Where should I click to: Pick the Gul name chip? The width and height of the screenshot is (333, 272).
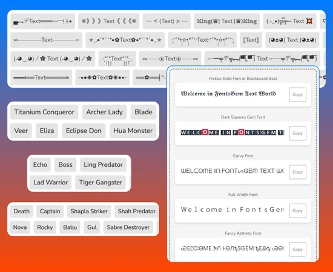pos(92,227)
